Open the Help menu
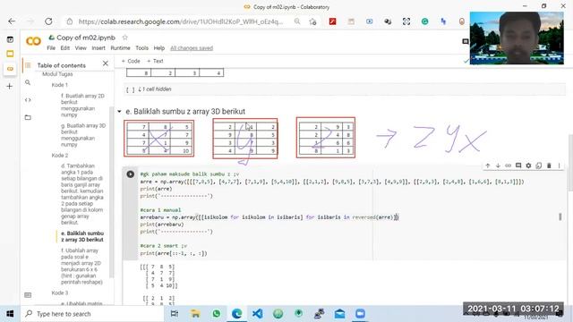The width and height of the screenshot is (573, 322). [159, 48]
